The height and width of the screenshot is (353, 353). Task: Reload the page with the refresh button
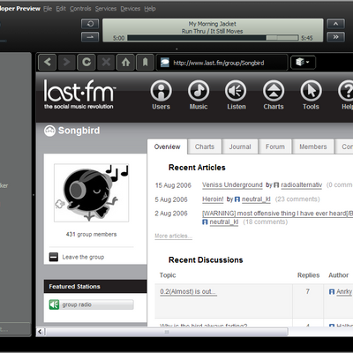point(86,62)
